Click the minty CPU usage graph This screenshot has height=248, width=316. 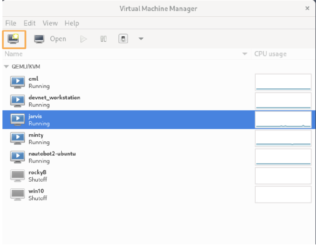[x=283, y=139]
